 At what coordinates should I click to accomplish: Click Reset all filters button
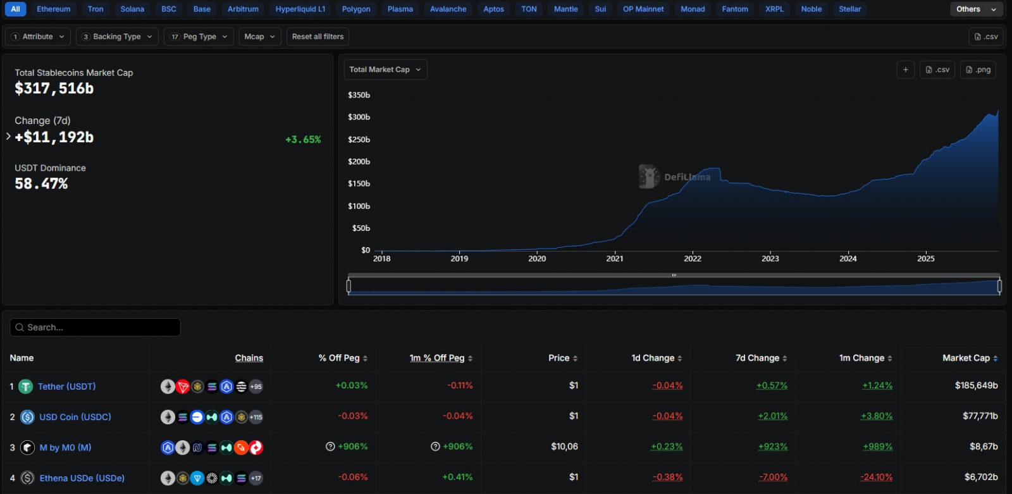tap(318, 37)
